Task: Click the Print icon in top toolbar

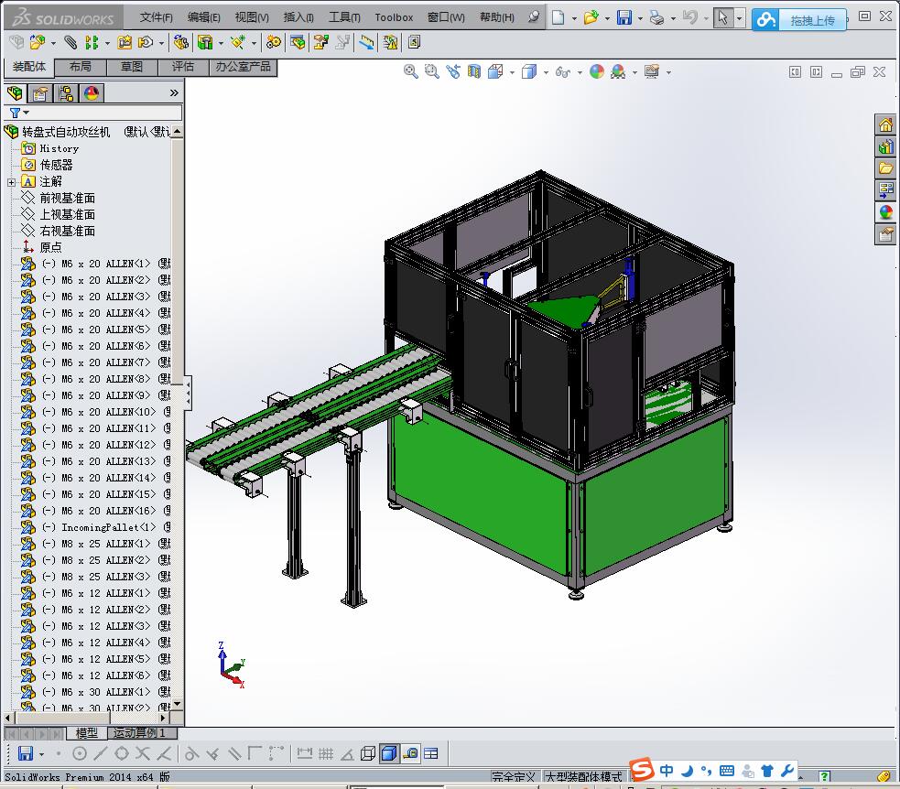Action: coord(656,17)
